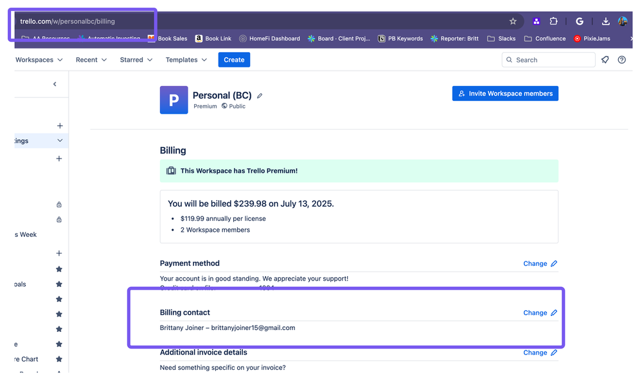Expand the Templates menu

point(186,60)
